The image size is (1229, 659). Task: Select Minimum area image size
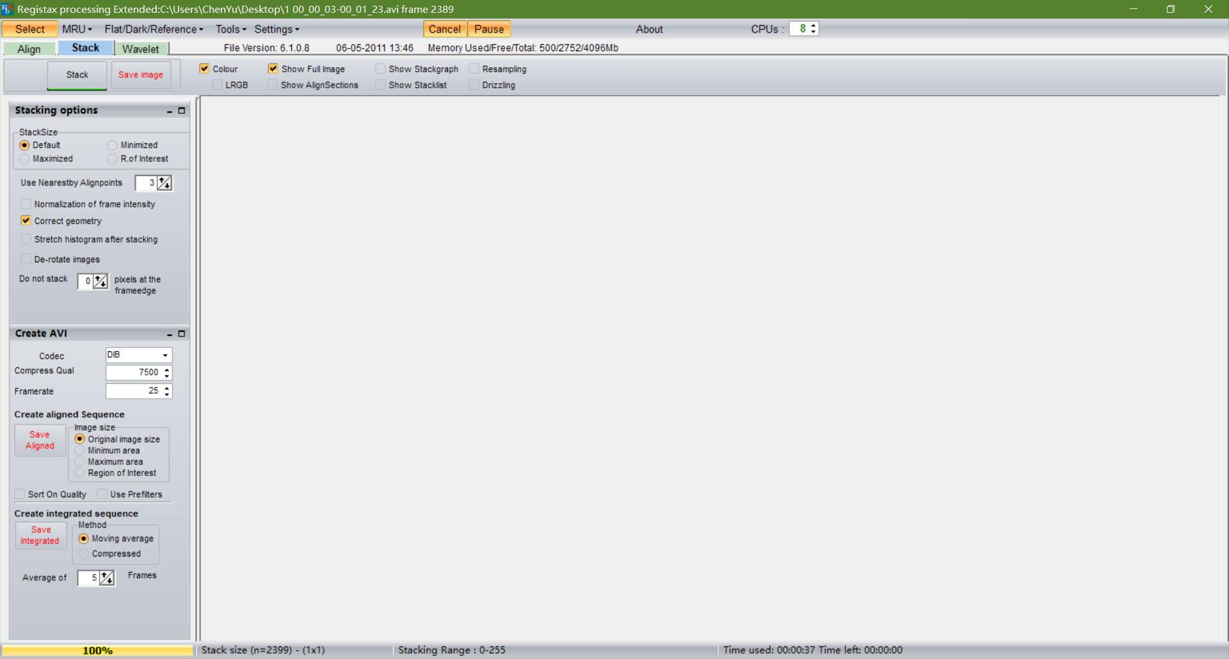click(79, 450)
